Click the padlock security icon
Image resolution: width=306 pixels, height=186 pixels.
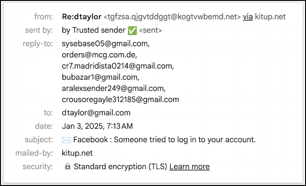(67, 167)
